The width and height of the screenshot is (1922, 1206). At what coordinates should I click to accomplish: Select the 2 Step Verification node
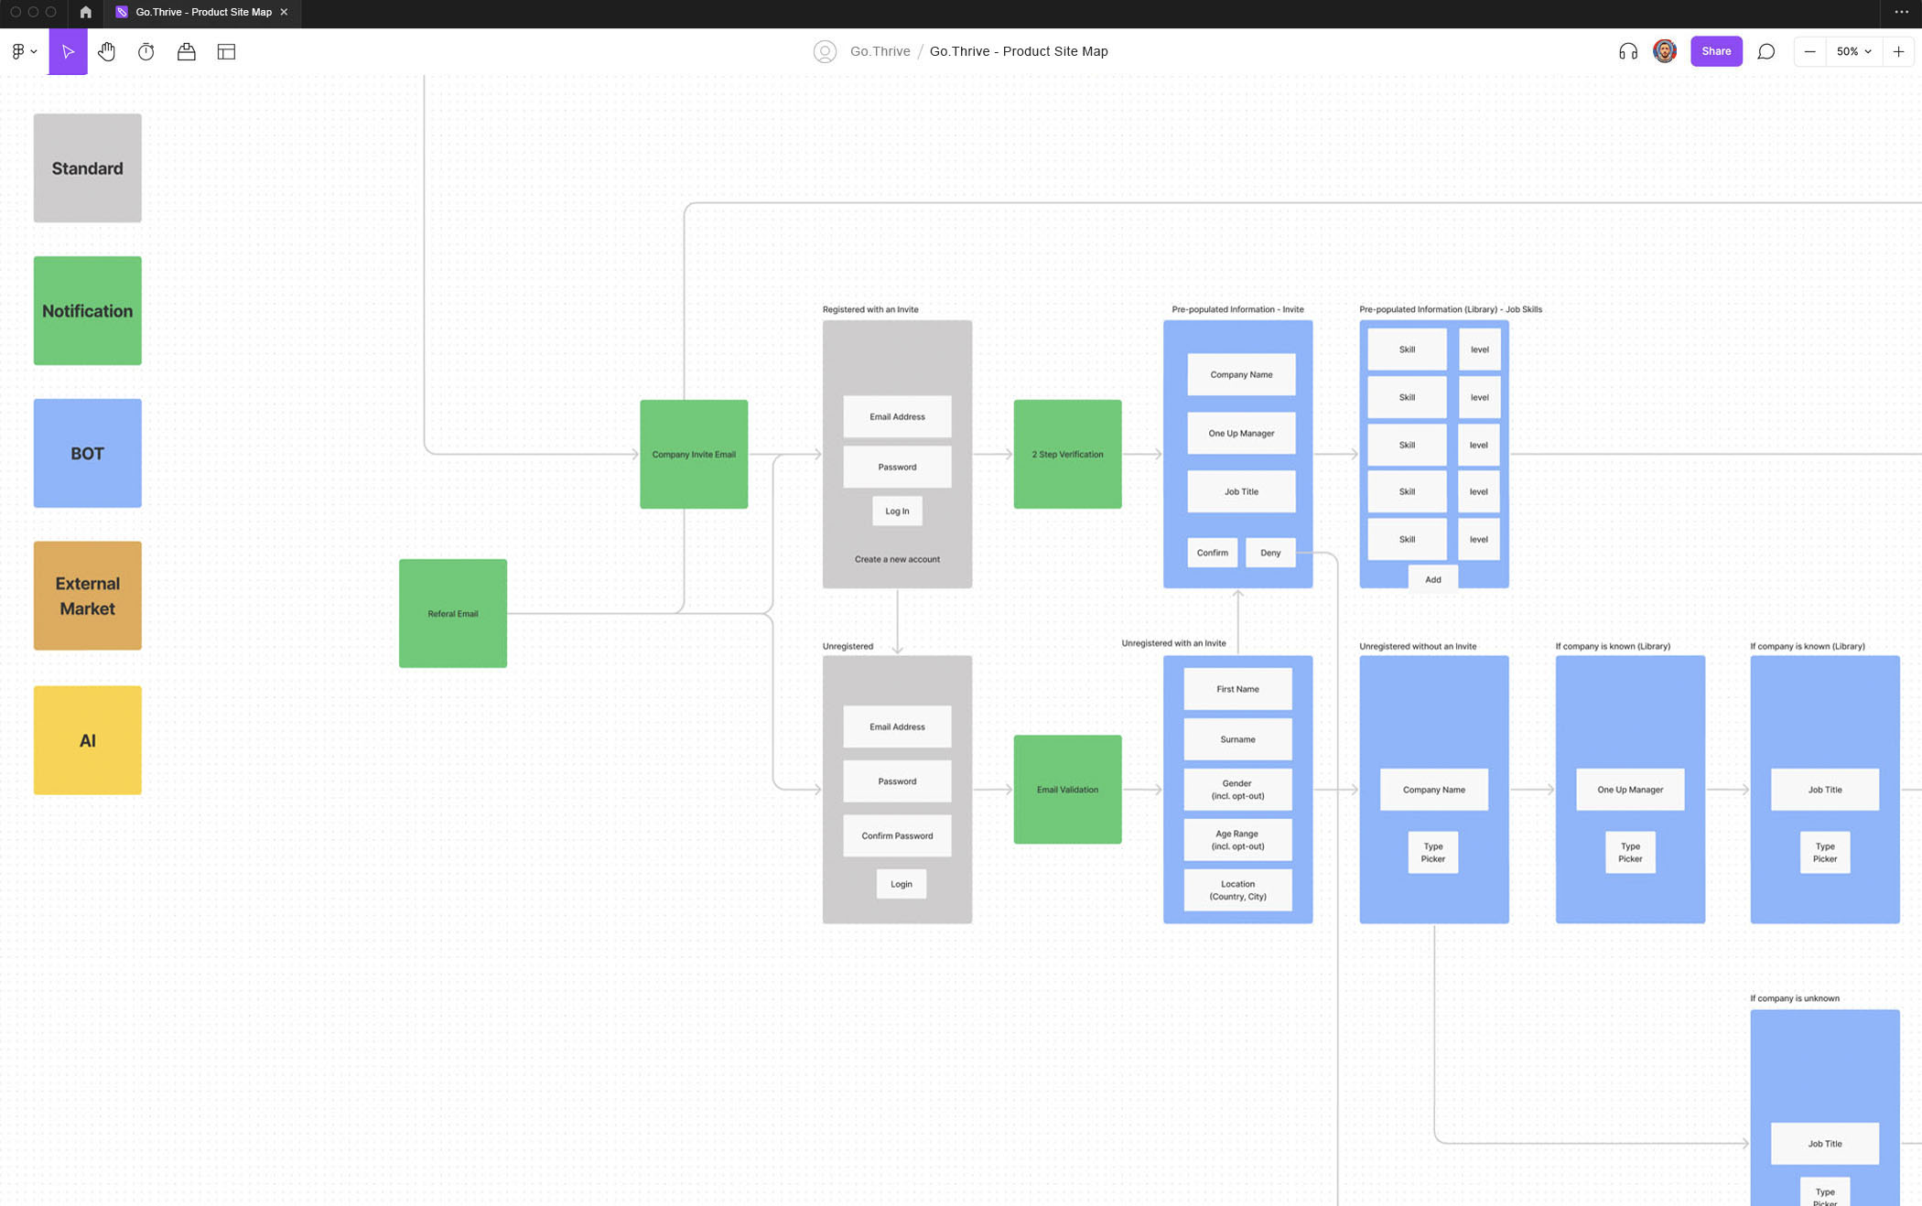[x=1067, y=455]
